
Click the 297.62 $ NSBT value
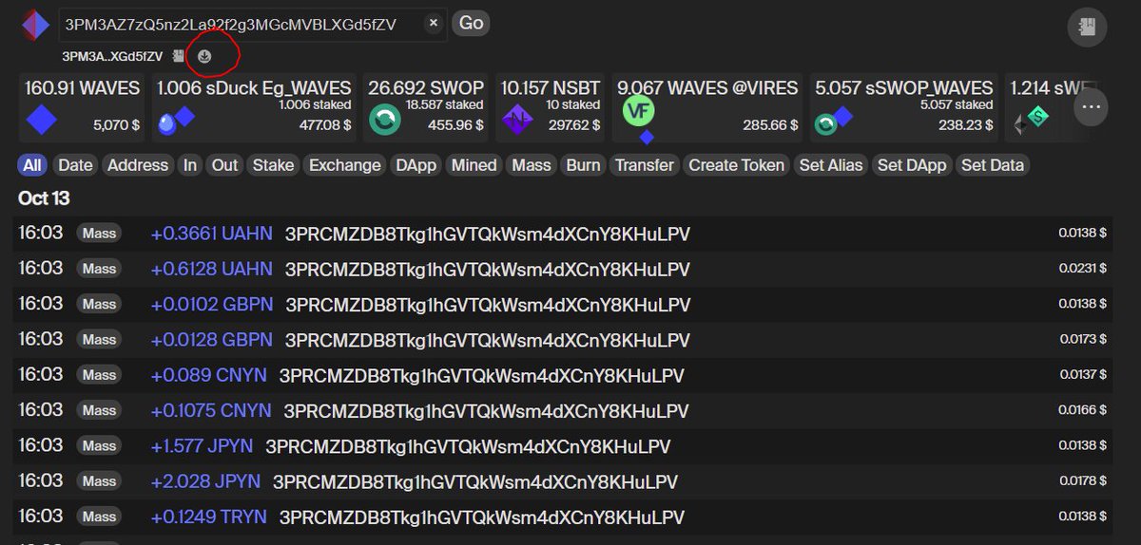tap(574, 123)
